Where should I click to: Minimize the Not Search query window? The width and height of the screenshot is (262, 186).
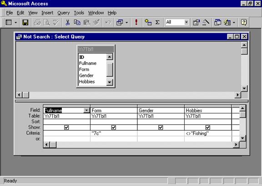coord(230,36)
